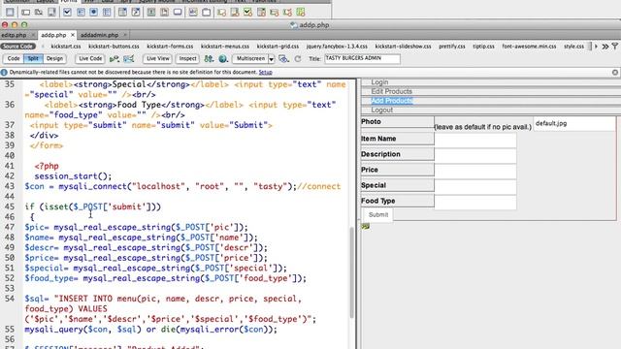This screenshot has height=349, width=621.
Task: Open style.css related file
Action: coord(573,47)
